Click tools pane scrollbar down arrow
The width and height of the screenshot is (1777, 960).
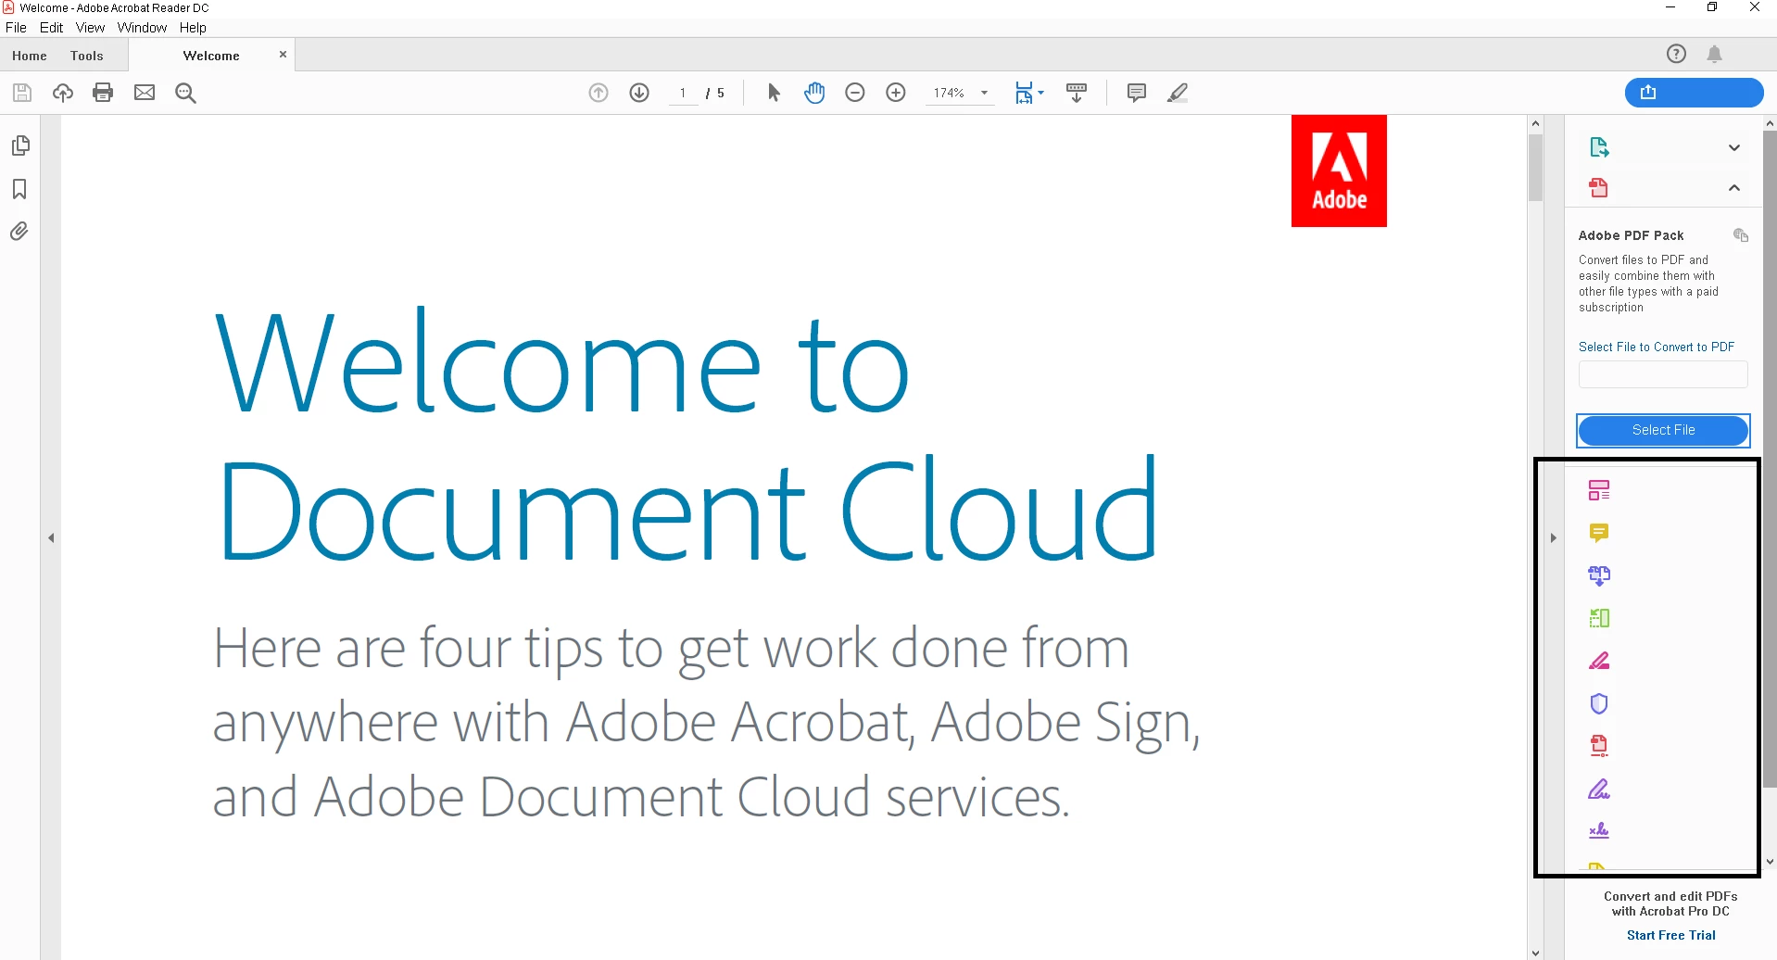point(1770,861)
